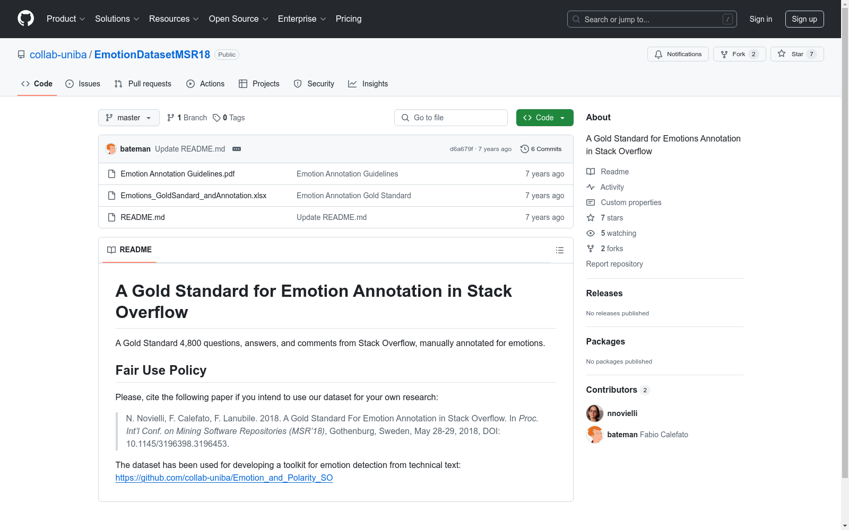849x530 pixels.
Task: Expand commit details ellipsis button
Action: tap(237, 149)
